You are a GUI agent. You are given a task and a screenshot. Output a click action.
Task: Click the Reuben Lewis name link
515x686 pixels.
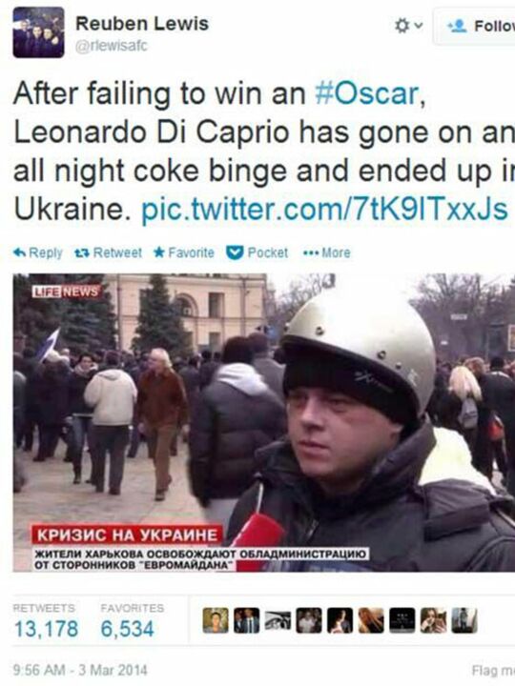pyautogui.click(x=142, y=24)
